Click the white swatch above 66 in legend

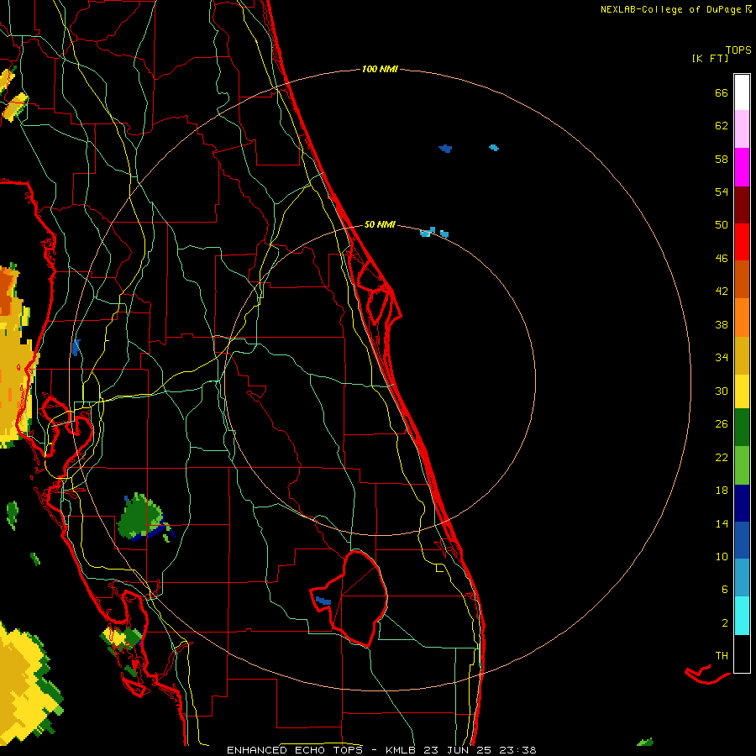(x=742, y=92)
